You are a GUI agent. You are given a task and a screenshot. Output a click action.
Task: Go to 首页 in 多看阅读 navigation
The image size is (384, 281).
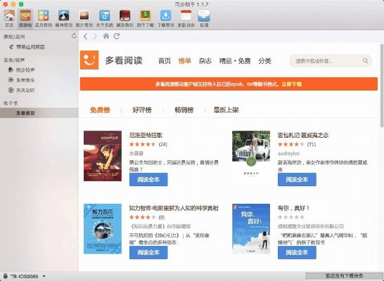click(165, 61)
